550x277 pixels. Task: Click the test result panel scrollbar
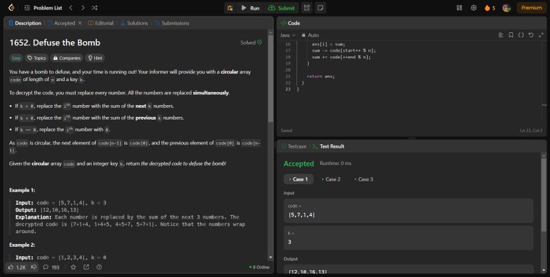pyautogui.click(x=544, y=195)
